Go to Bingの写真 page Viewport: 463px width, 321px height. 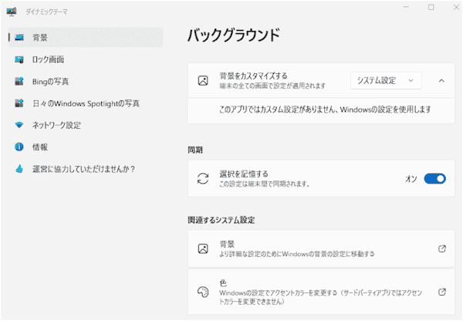(x=86, y=81)
